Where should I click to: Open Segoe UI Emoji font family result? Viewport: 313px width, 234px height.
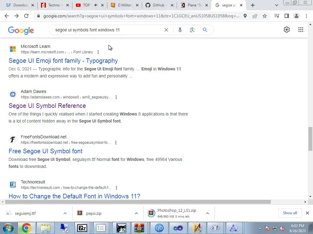click(x=63, y=61)
